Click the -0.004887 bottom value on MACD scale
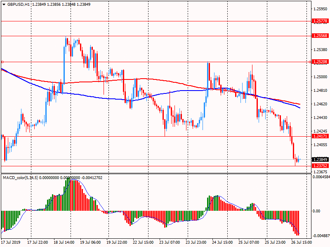Image resolution: width=330 pixels, height=247 pixels. tap(321, 235)
